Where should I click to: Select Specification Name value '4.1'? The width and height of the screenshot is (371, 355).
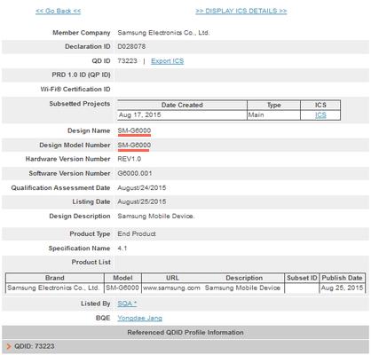[122, 248]
